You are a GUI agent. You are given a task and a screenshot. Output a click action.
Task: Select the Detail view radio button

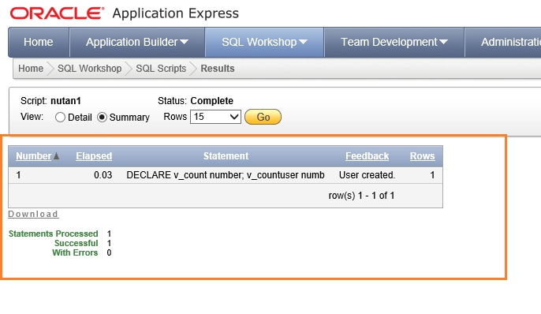(x=60, y=118)
